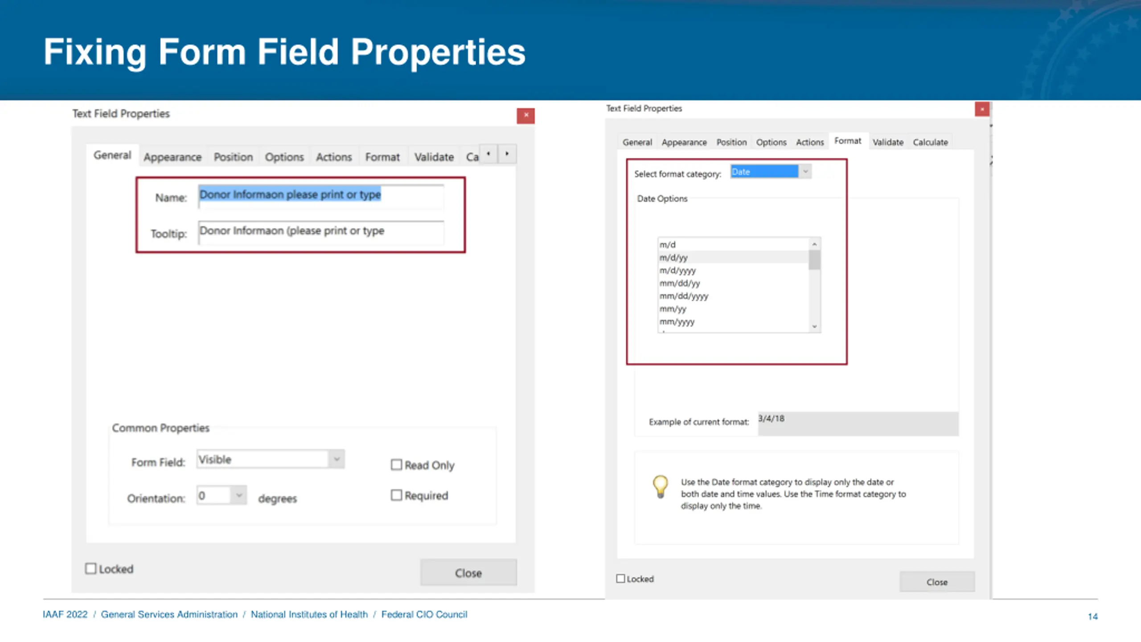Click National Institutes of Health footer link
The width and height of the screenshot is (1141, 642).
pyautogui.click(x=309, y=614)
